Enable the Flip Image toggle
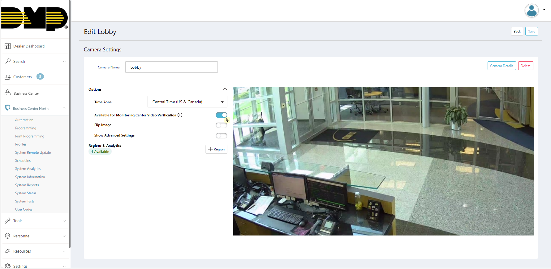 point(221,125)
